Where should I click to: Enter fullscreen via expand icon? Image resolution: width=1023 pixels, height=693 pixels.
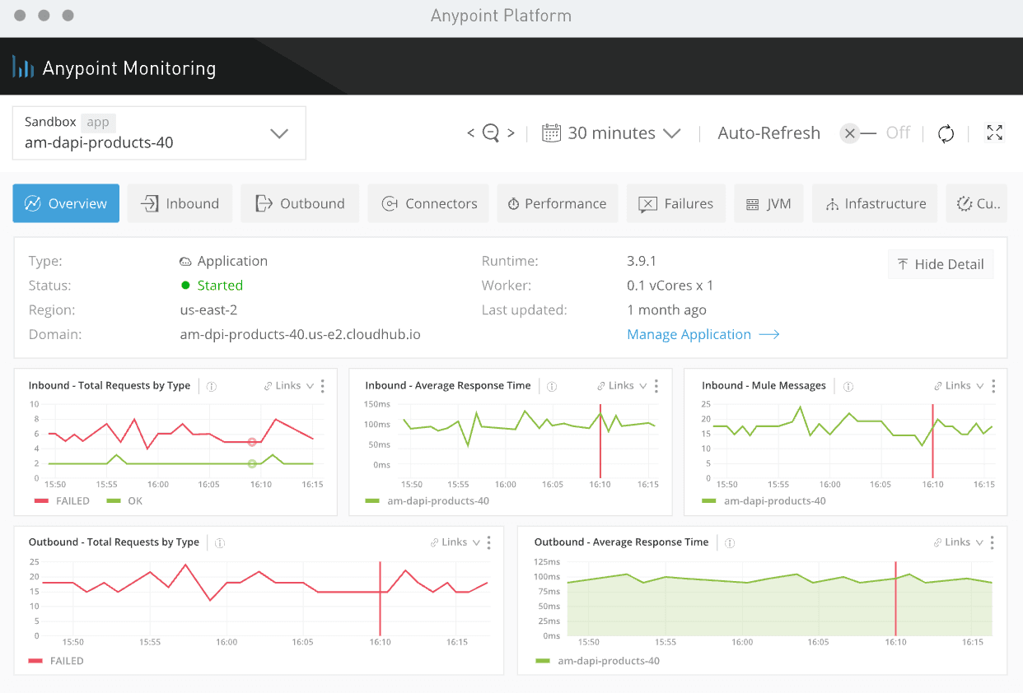pyautogui.click(x=994, y=133)
